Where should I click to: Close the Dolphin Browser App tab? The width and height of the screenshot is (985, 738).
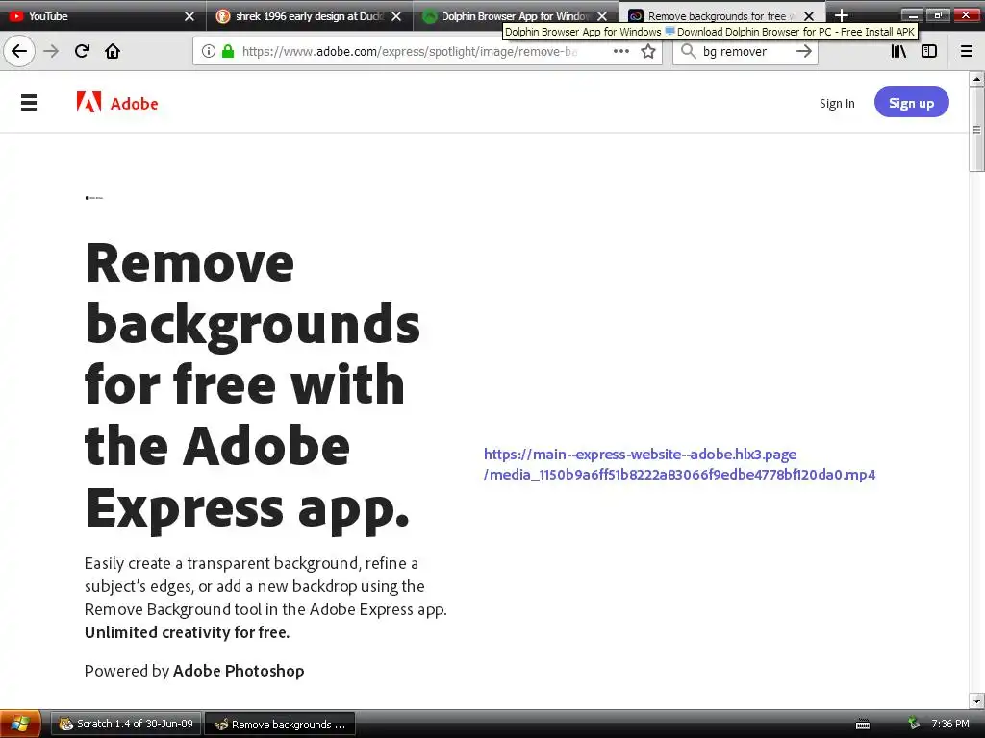tap(602, 16)
